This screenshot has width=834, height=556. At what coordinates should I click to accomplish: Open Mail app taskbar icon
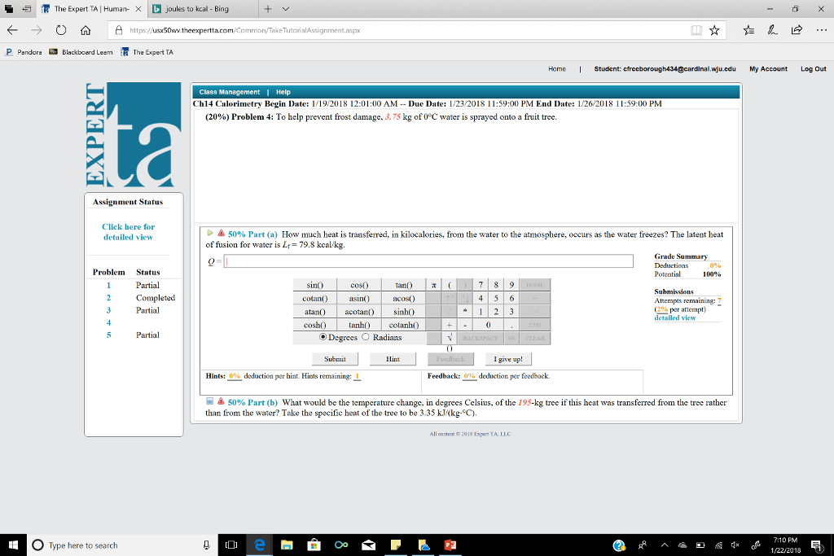369,545
